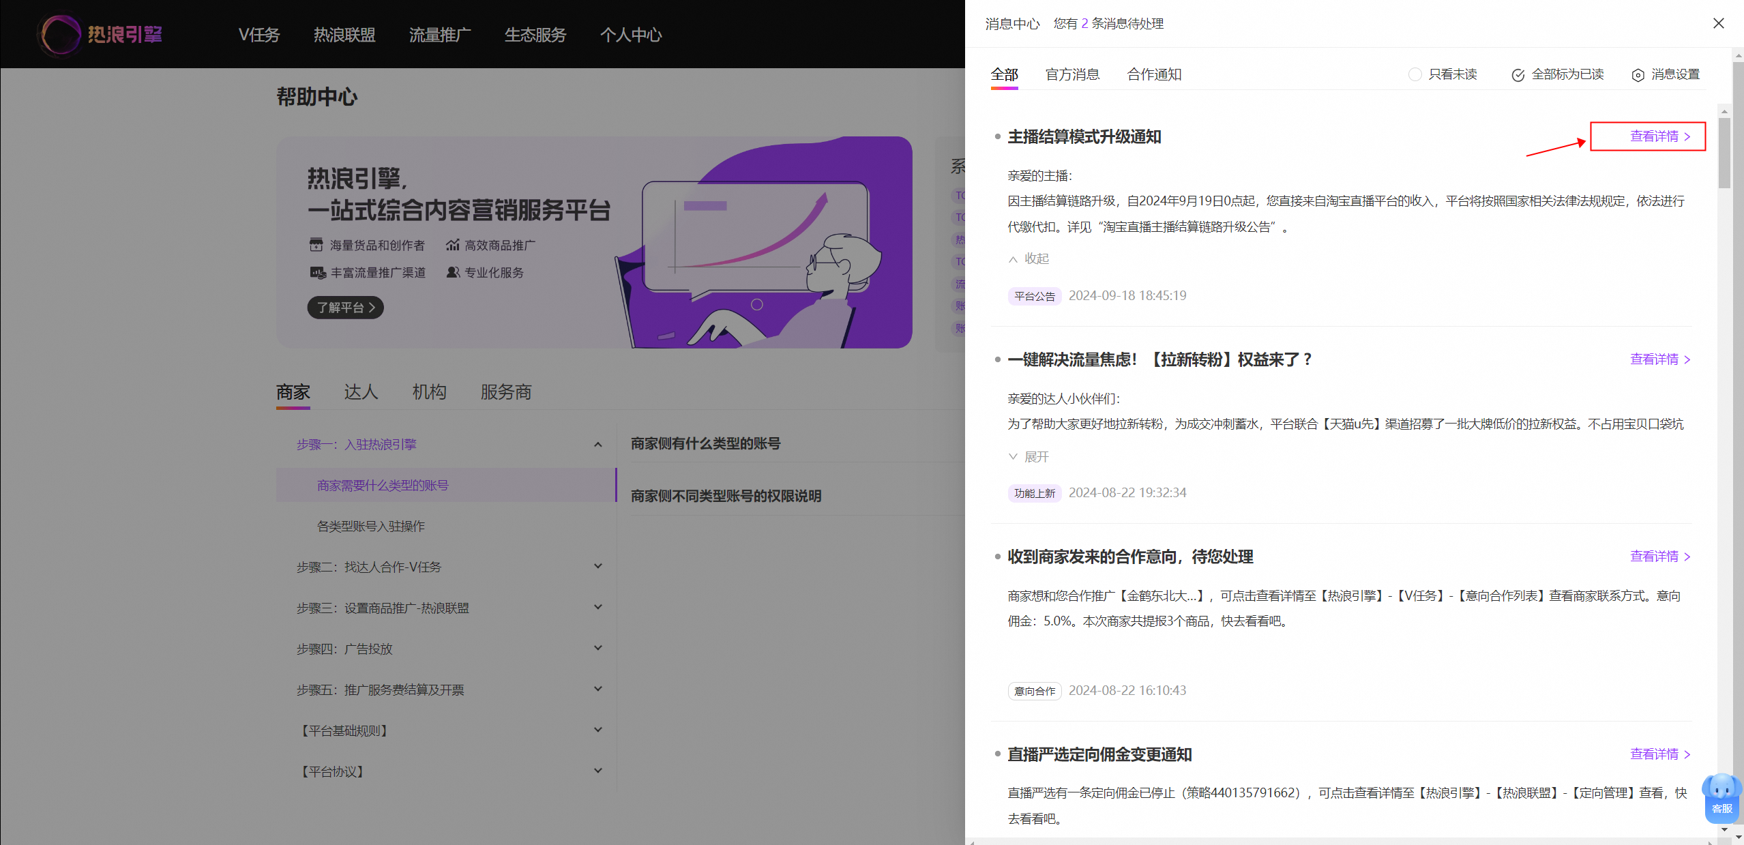The height and width of the screenshot is (845, 1744).
Task: Switch to the 全部 messages tab
Action: [x=1004, y=74]
